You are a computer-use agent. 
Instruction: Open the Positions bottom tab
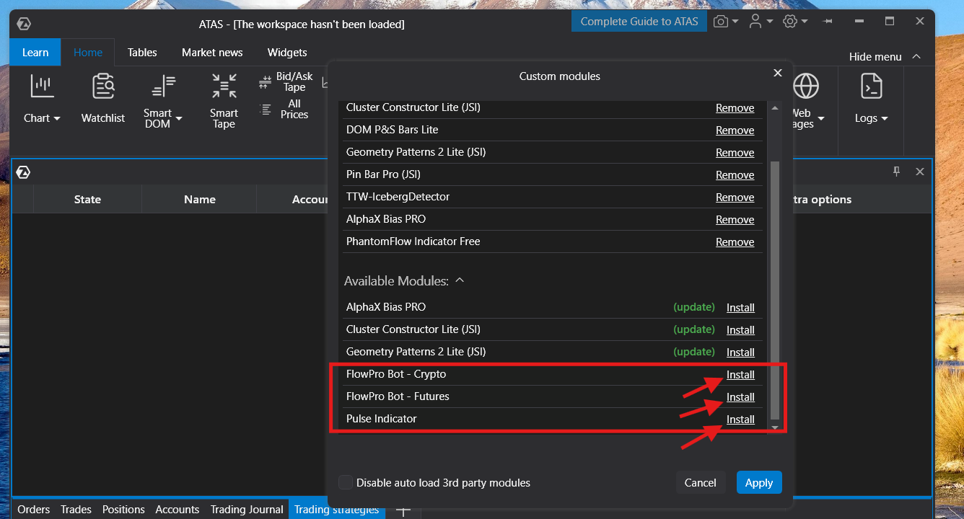click(x=123, y=509)
